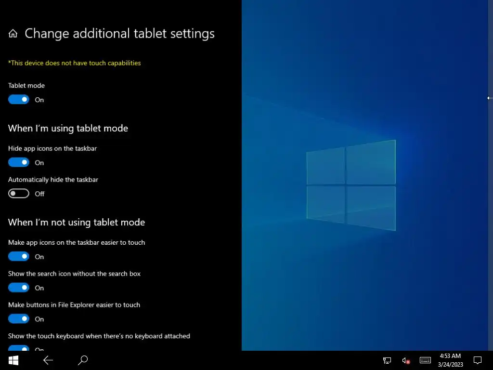Toggle File Explorer buttons easier to touch

(19, 319)
